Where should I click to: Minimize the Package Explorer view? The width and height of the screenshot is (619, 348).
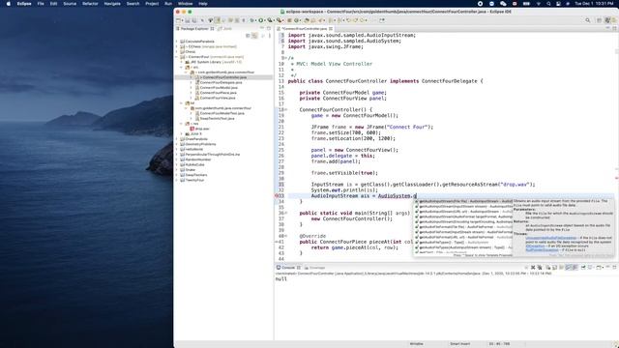point(262,28)
